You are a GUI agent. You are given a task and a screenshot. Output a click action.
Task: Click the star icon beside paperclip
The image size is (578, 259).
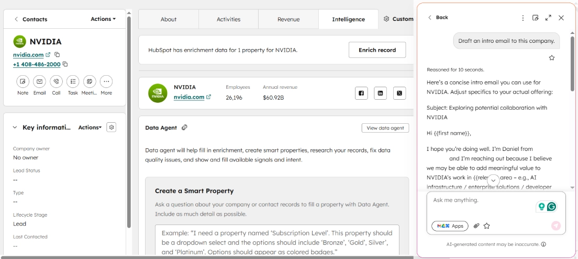[x=486, y=226]
